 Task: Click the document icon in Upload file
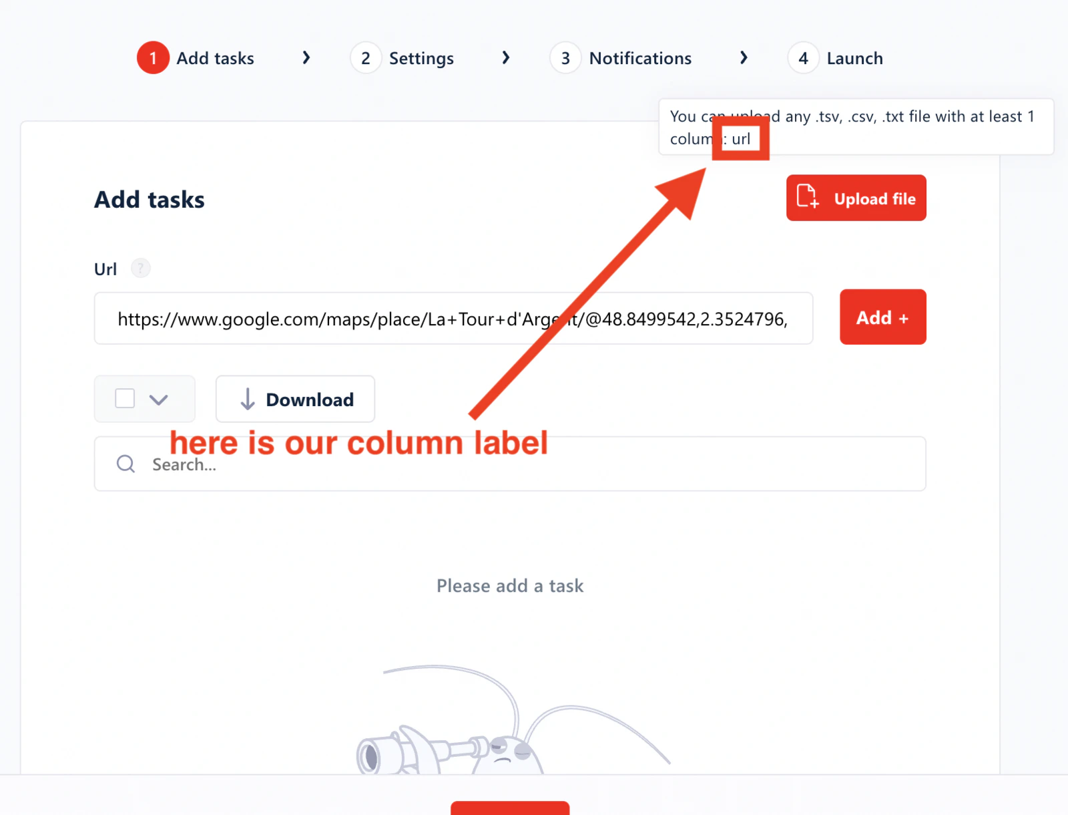click(808, 196)
